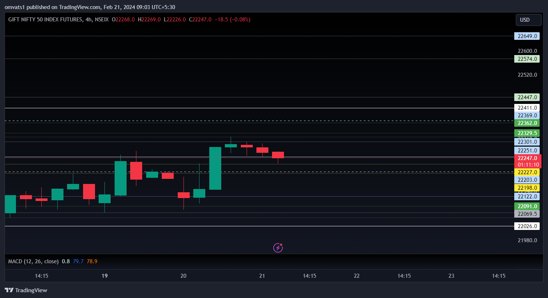Click the yellow 22198.0 price label

coord(527,188)
